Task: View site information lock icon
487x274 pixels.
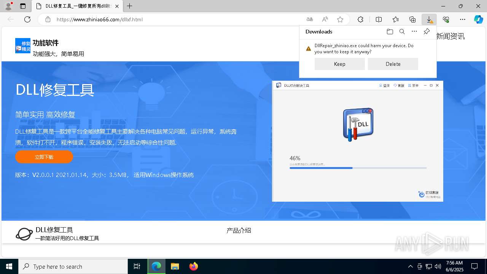Action: (48, 19)
